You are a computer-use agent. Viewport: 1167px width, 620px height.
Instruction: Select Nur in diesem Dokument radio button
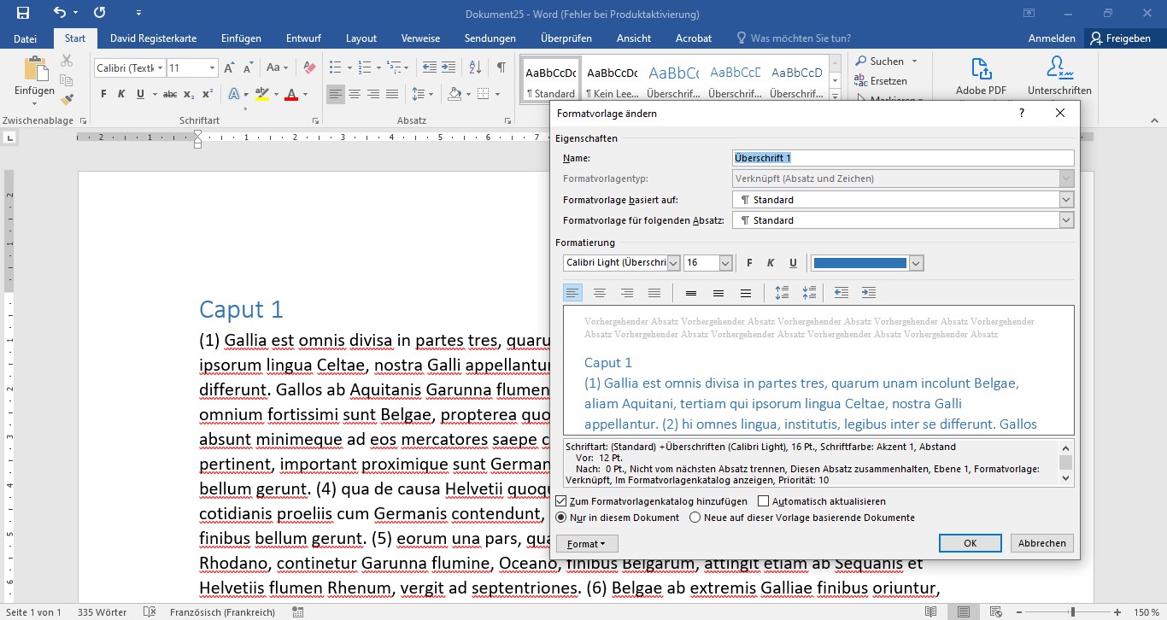point(561,518)
